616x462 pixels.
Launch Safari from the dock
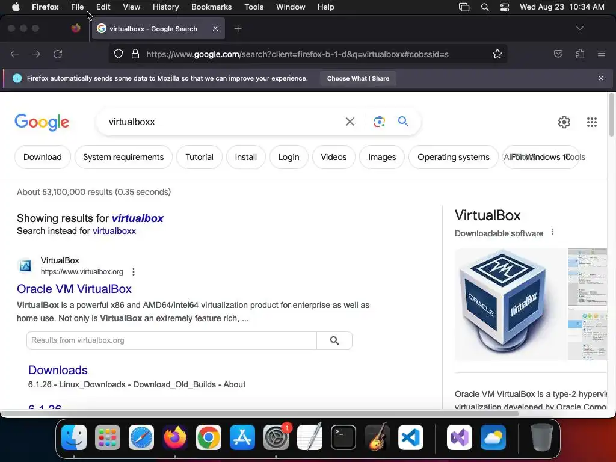point(141,437)
